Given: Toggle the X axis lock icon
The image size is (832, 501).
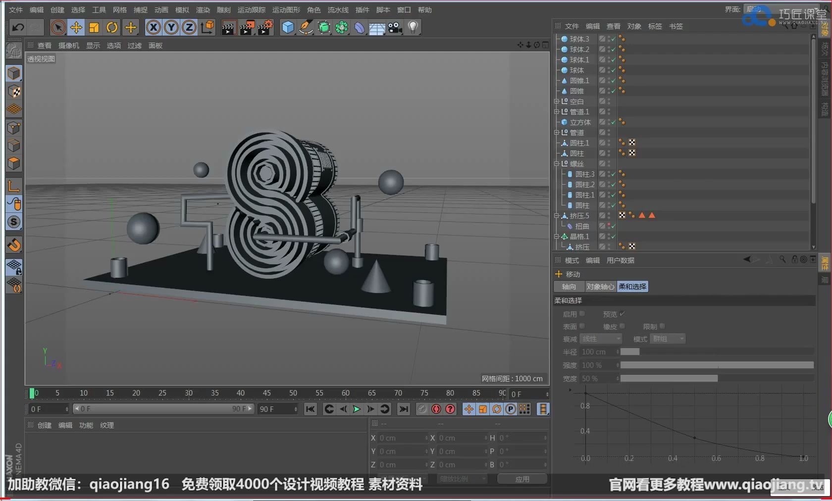Looking at the screenshot, I should point(153,28).
